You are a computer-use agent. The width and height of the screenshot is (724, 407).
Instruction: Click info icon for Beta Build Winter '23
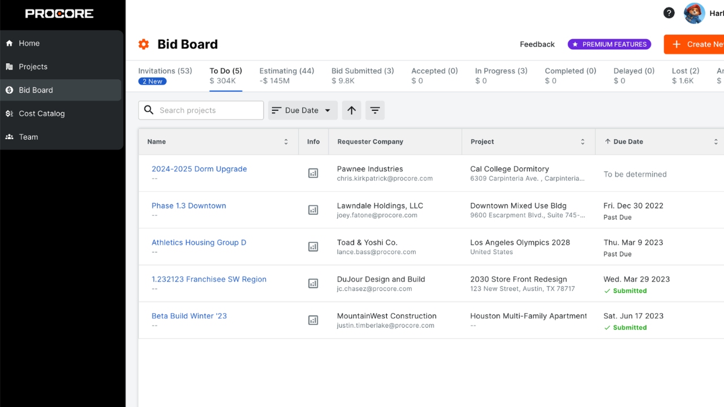[x=313, y=321]
